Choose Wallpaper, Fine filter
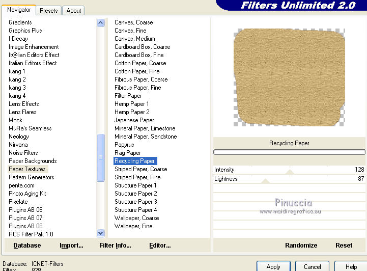Screen dimensions: 367x271 (133, 226)
